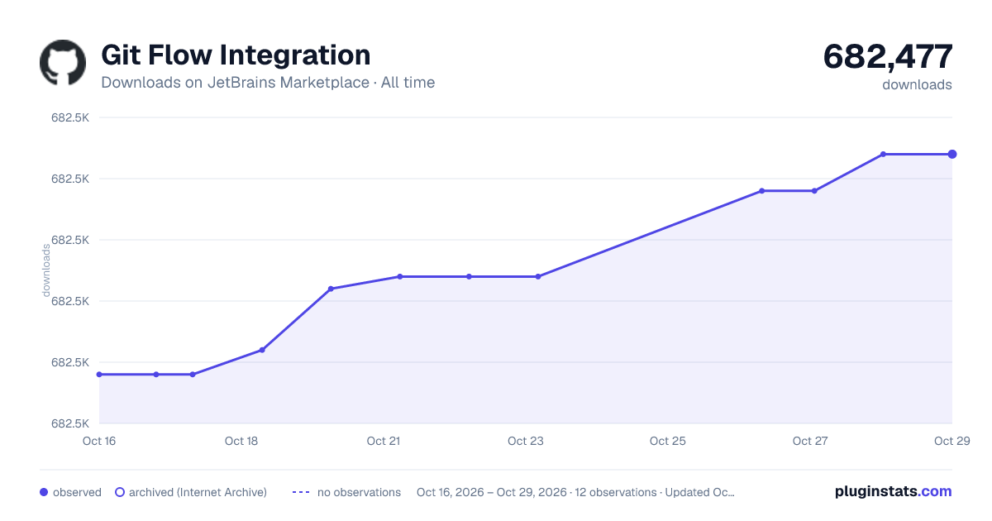Image resolution: width=992 pixels, height=521 pixels.
Task: Click the GitHub logo beside the title
Action: 63,62
